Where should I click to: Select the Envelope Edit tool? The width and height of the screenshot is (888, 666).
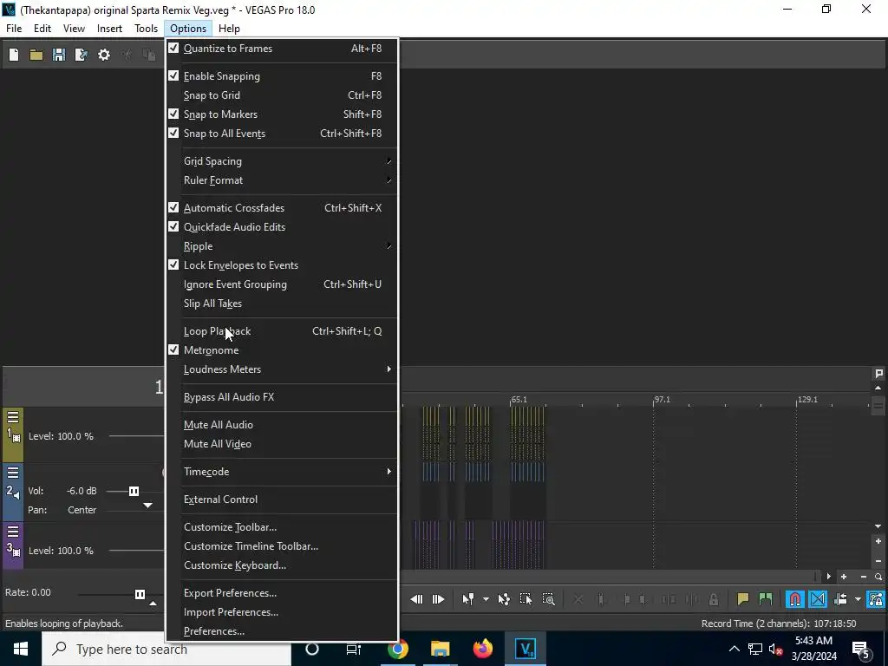(504, 599)
